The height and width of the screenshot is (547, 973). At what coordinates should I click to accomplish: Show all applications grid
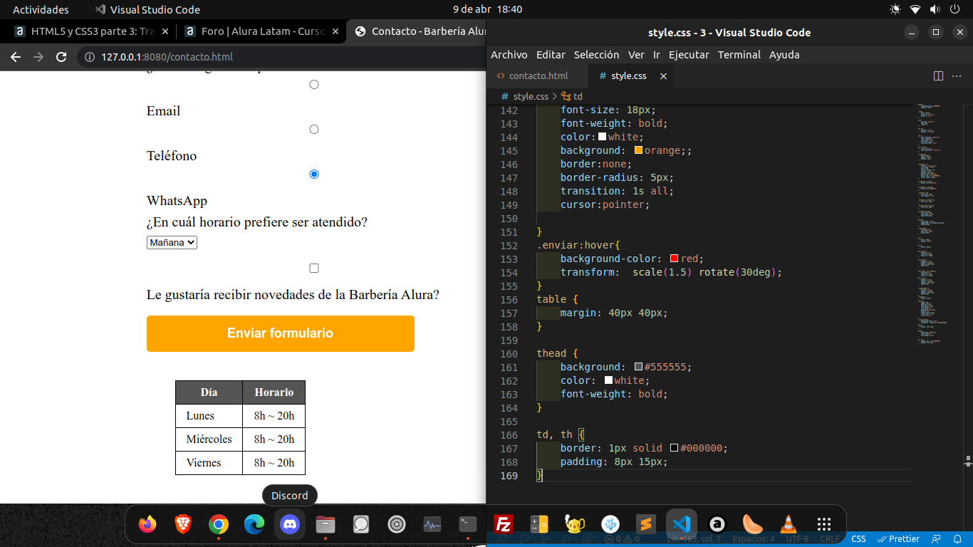tap(824, 524)
